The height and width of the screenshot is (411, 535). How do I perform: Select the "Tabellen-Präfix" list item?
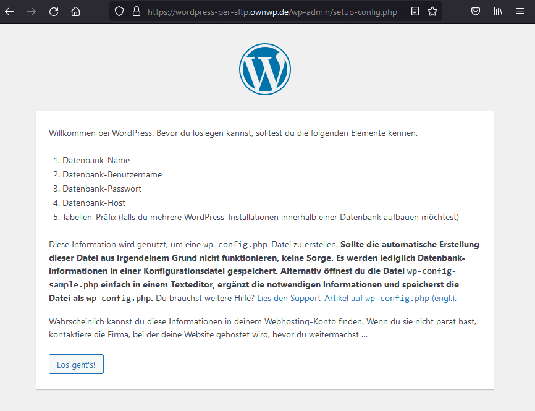pyautogui.click(x=261, y=217)
